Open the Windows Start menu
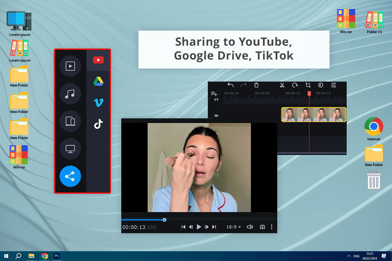Image resolution: width=392 pixels, height=261 pixels. [x=6, y=256]
